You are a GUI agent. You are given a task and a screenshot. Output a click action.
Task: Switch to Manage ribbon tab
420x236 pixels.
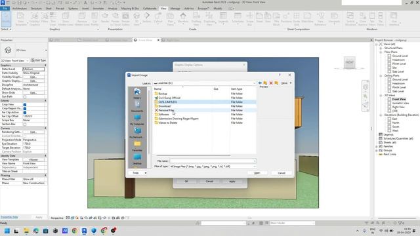[x=175, y=9]
